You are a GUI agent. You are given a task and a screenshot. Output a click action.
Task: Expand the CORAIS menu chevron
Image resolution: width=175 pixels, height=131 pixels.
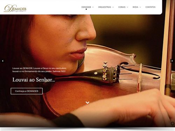(127, 7)
